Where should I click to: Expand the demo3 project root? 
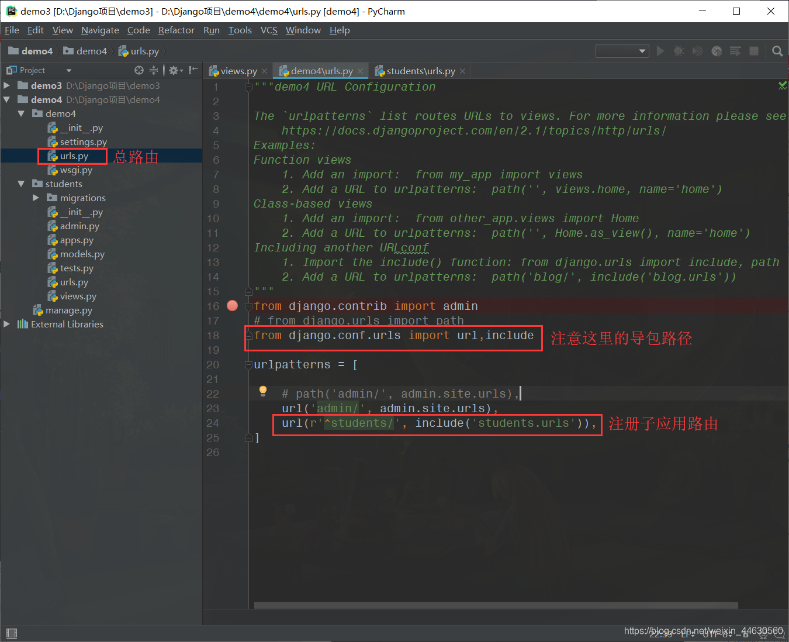tap(7, 85)
